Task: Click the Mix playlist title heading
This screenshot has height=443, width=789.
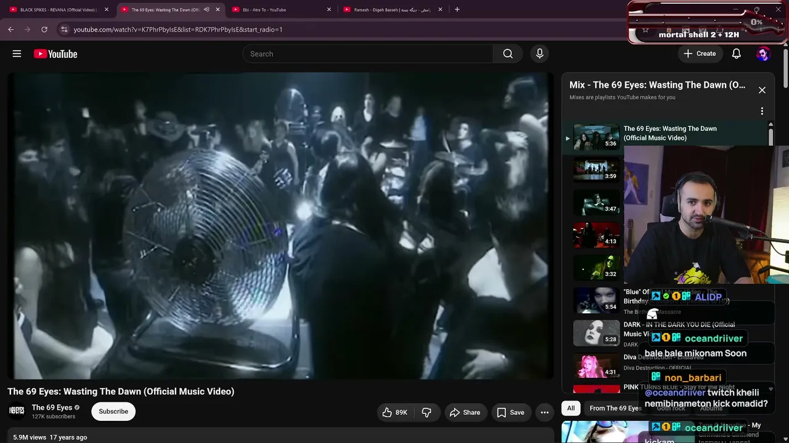Action: click(658, 85)
